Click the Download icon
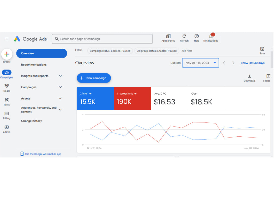The width and height of the screenshot is (274, 205). tap(249, 76)
